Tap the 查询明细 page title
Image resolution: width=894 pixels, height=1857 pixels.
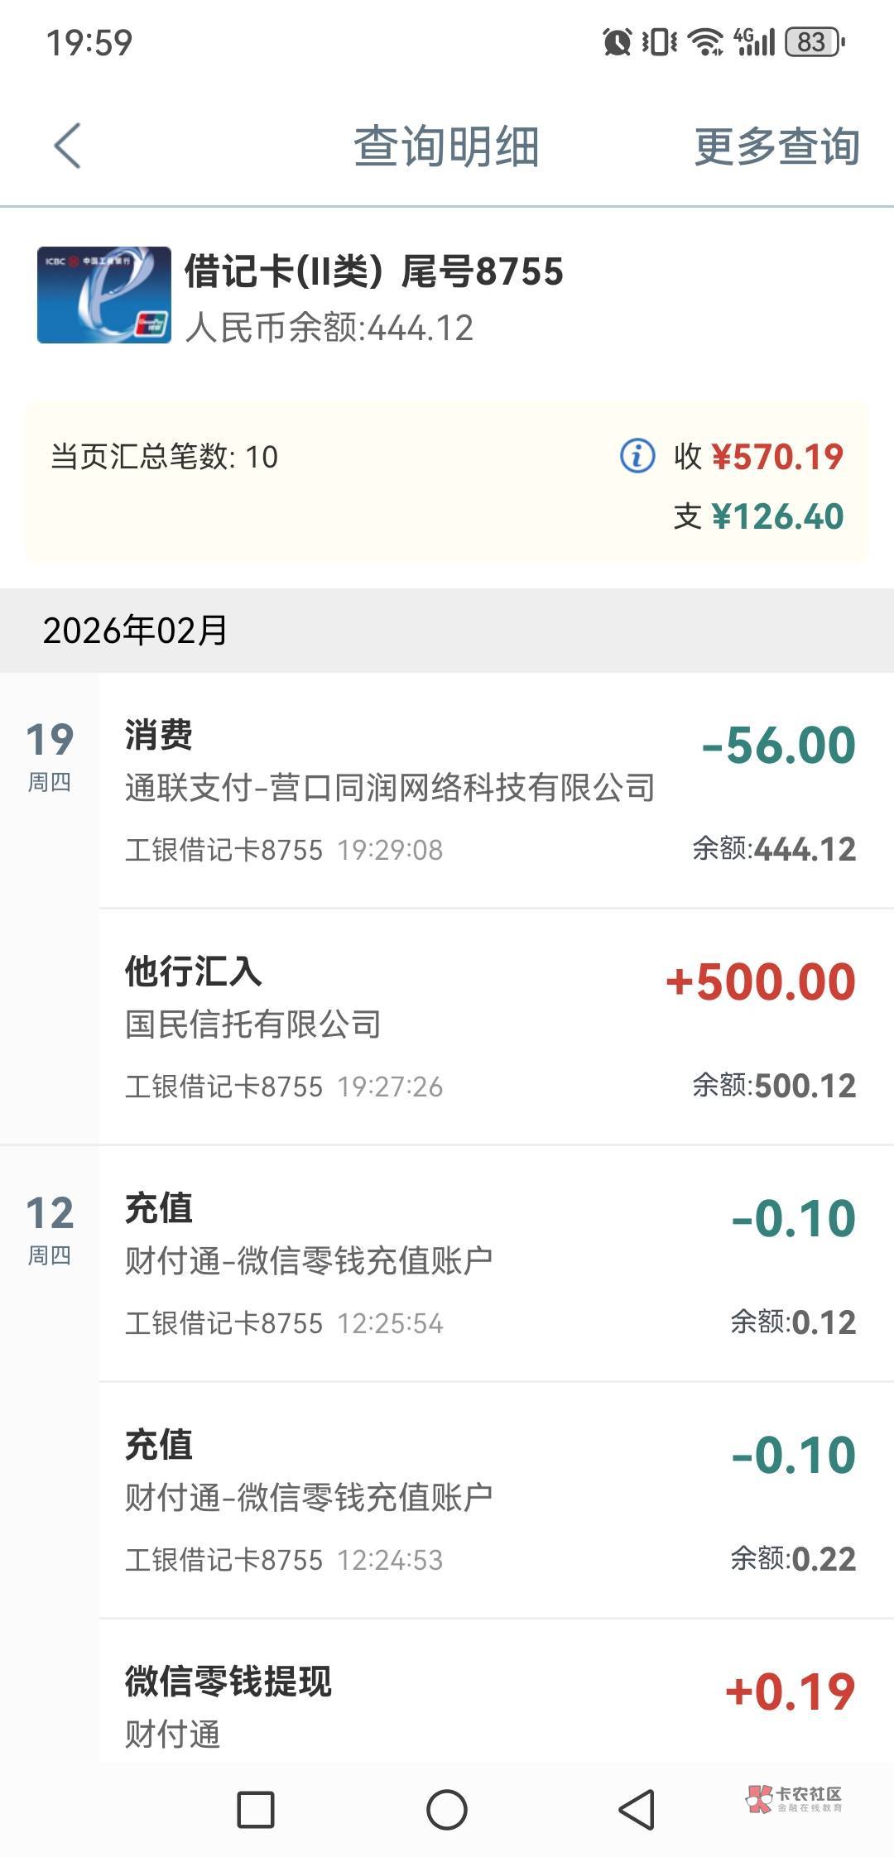click(446, 147)
